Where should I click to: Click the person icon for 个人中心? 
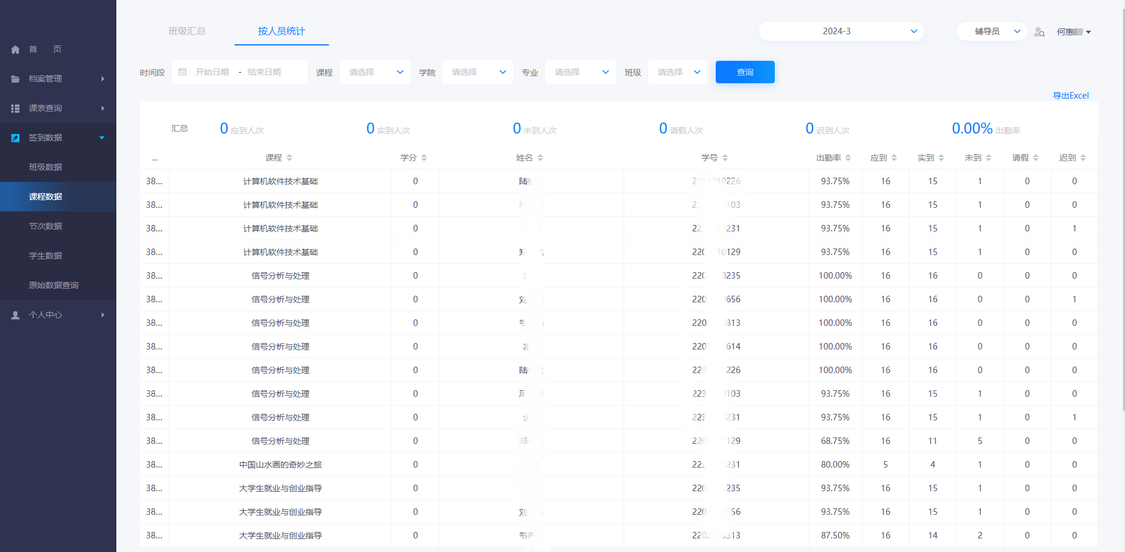click(15, 315)
